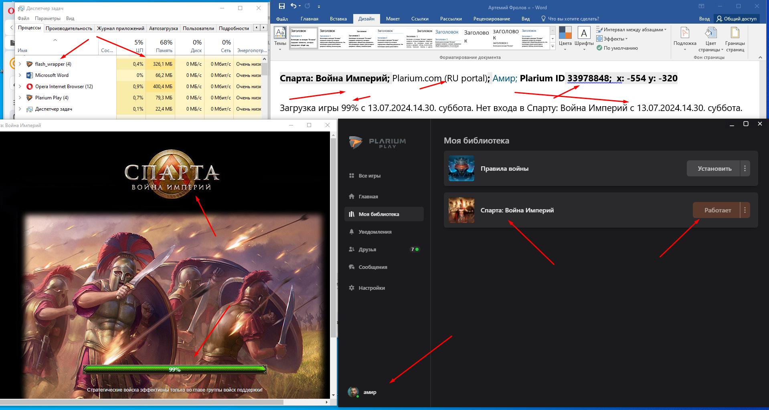Screen dimensions: 769x410
Task: Select the first Заголовок style thumbnail
Action: click(304, 38)
